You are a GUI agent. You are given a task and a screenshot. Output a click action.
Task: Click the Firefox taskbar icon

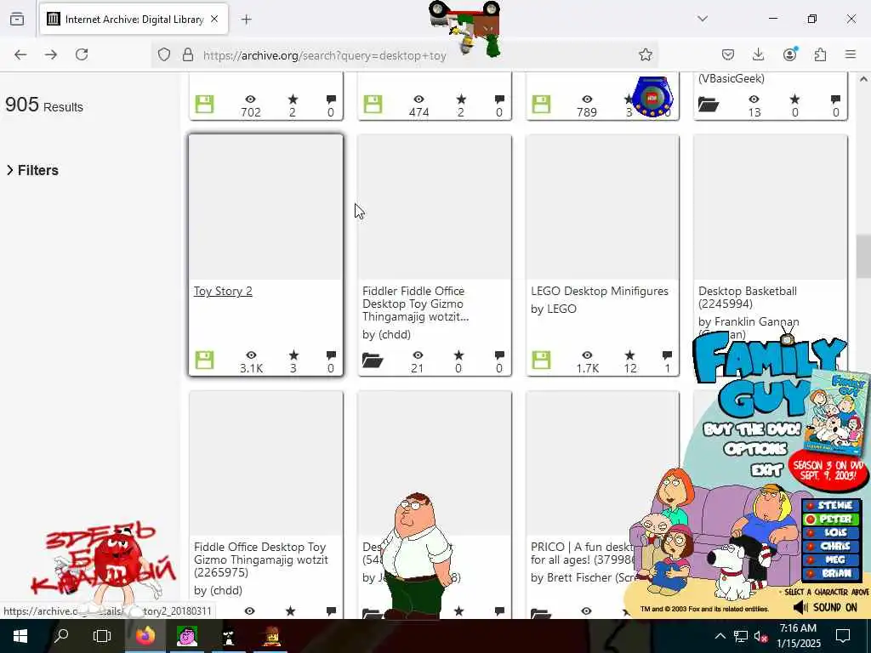click(x=145, y=636)
